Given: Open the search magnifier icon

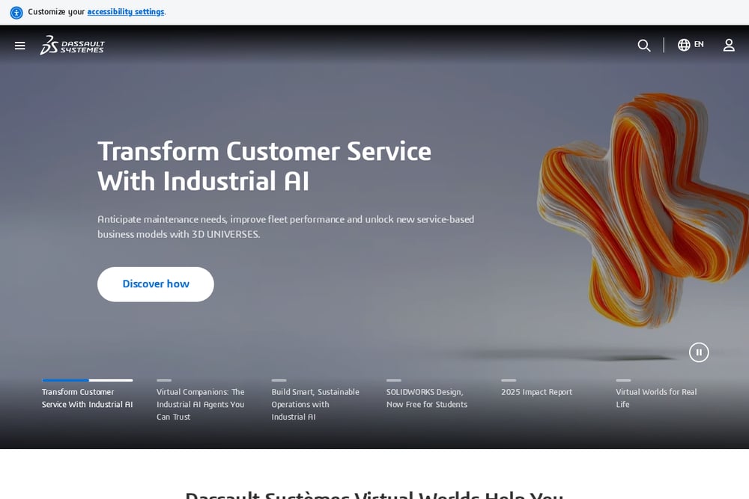Looking at the screenshot, I should [x=644, y=46].
